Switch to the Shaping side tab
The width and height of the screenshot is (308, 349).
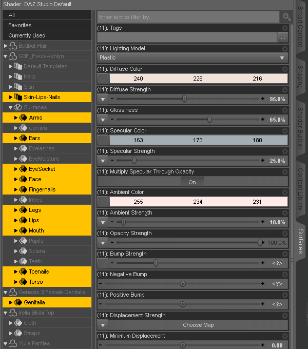300,77
